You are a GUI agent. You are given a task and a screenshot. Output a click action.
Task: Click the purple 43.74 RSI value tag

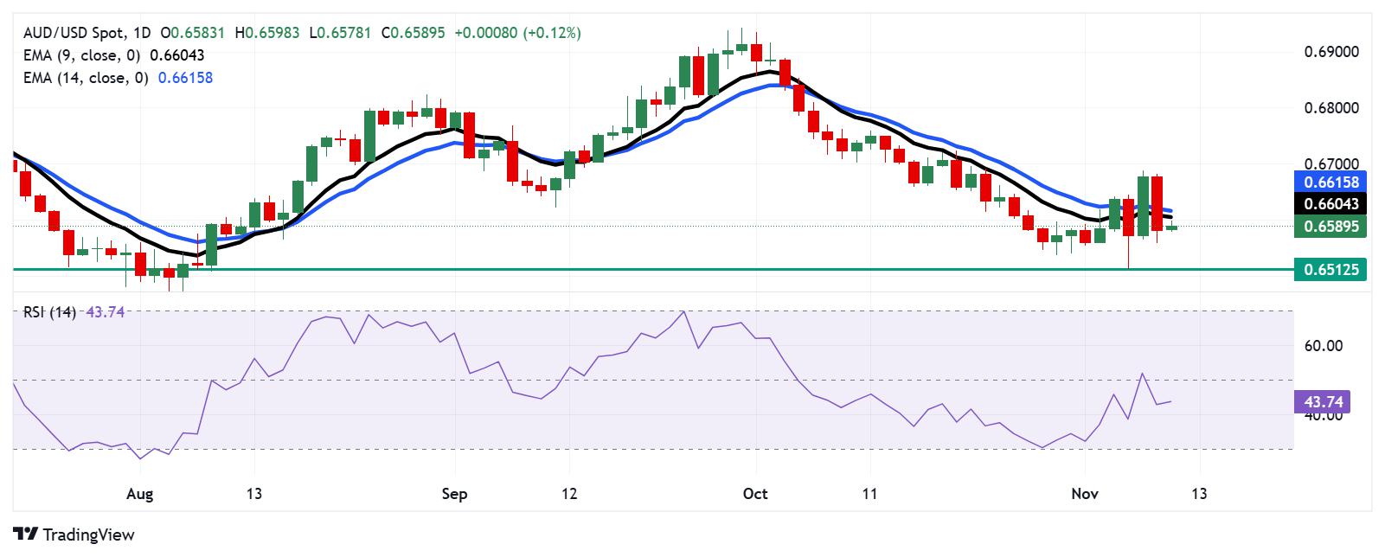pyautogui.click(x=1322, y=401)
